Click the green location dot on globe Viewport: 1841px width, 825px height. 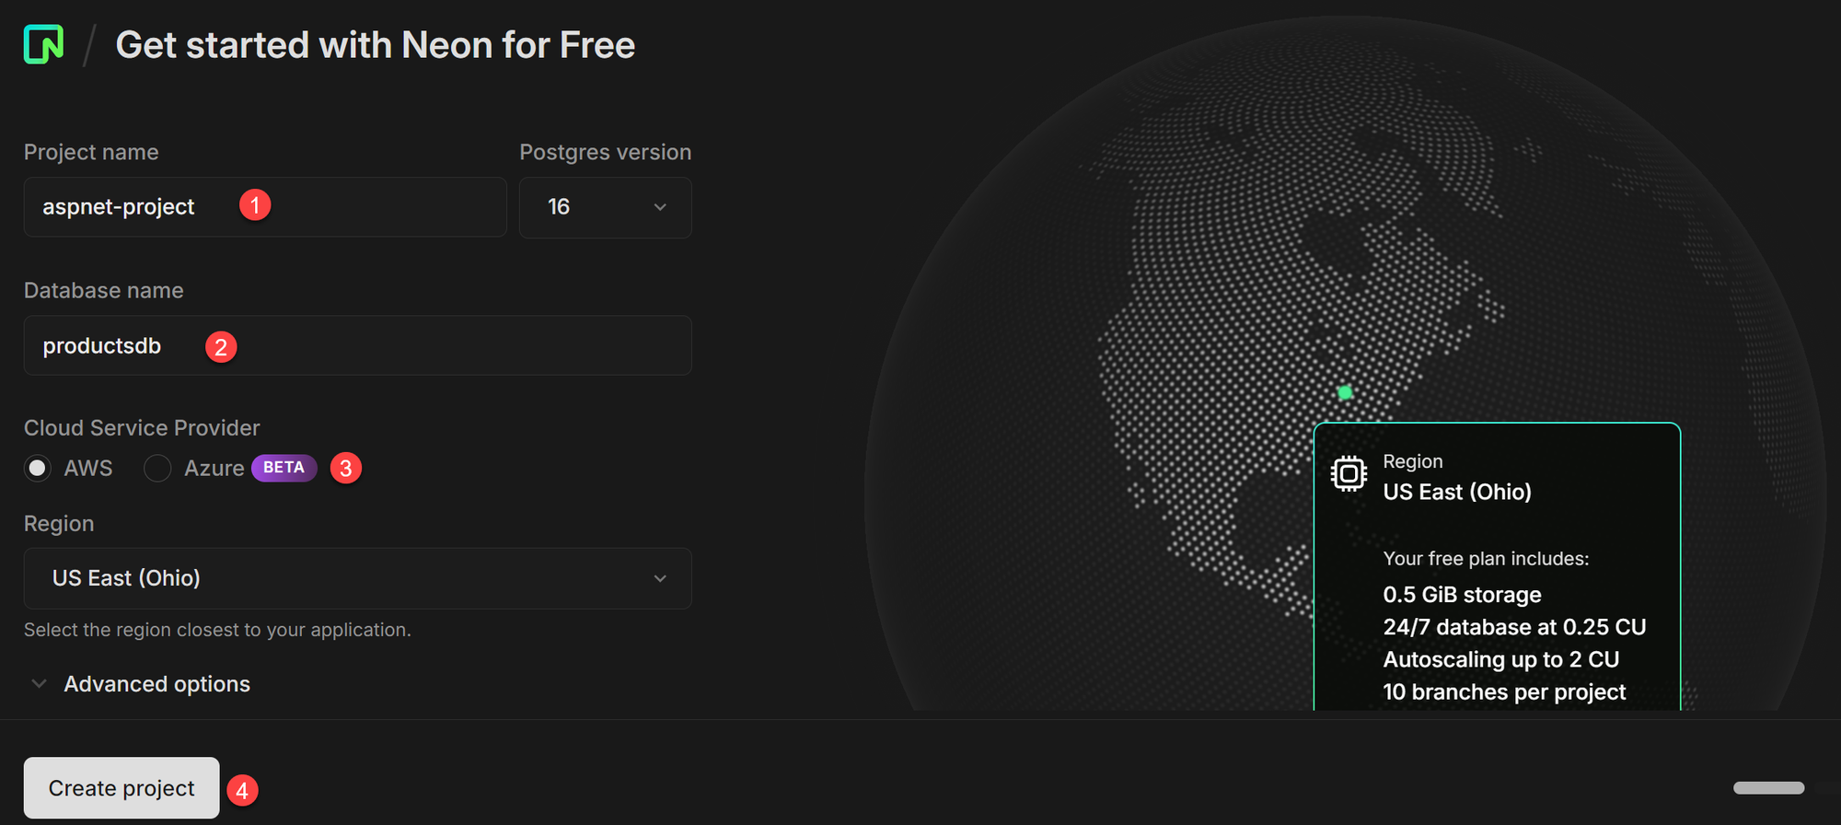click(x=1345, y=392)
